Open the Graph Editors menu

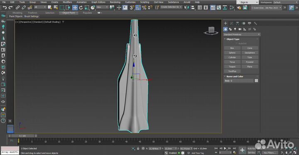click(98, 2)
